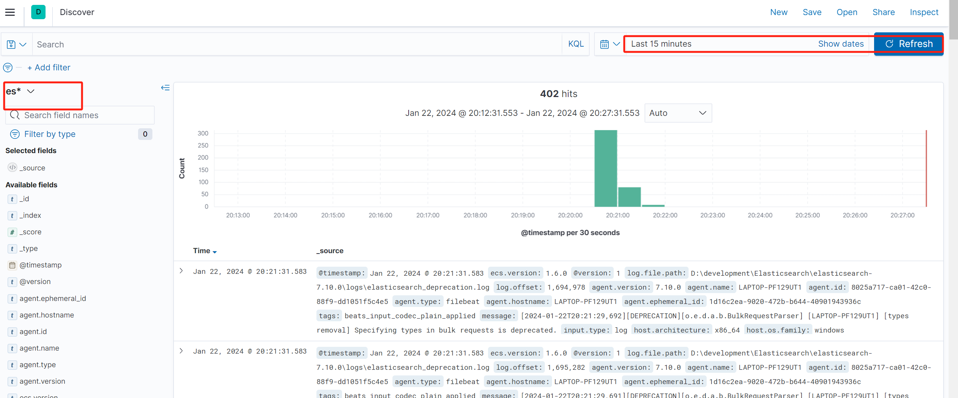This screenshot has height=398, width=958.
Task: Select the _score field name
Action: pos(30,232)
